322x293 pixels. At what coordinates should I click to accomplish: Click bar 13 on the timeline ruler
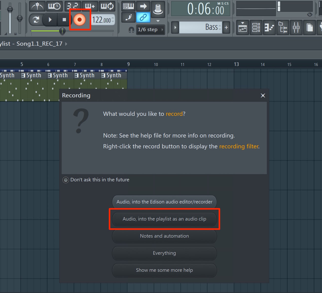click(x=236, y=64)
